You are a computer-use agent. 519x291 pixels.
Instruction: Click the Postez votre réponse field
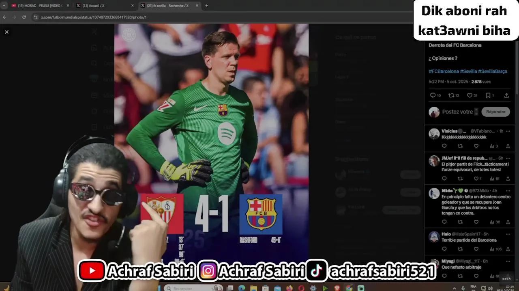460,112
